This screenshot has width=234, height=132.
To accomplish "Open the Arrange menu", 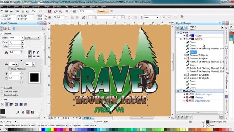I will (x=36, y=7).
